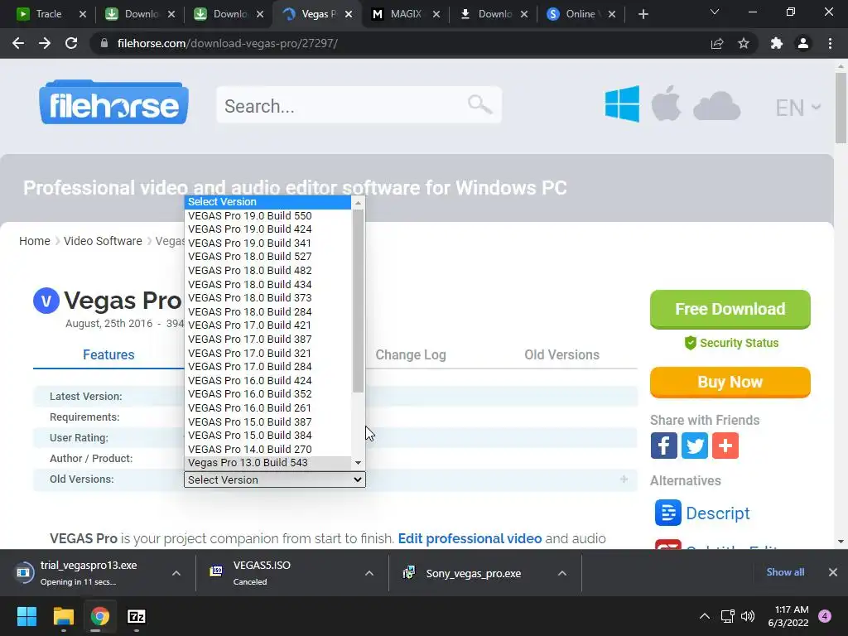This screenshot has height=636, width=848.
Task: Open 7-Zip from taskbar
Action: [137, 616]
